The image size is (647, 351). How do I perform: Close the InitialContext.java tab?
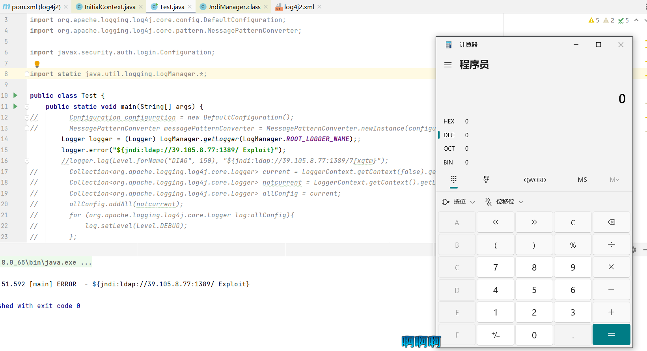pyautogui.click(x=141, y=7)
